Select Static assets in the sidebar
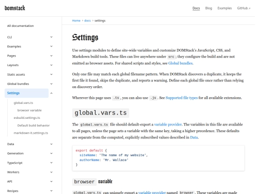 pos(16,74)
